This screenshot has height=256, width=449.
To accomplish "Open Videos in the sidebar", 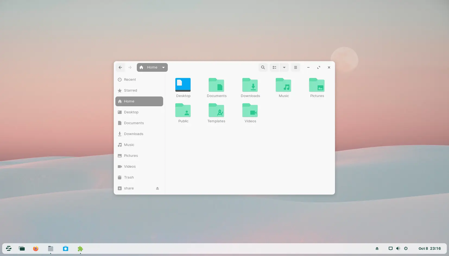I will 130,167.
